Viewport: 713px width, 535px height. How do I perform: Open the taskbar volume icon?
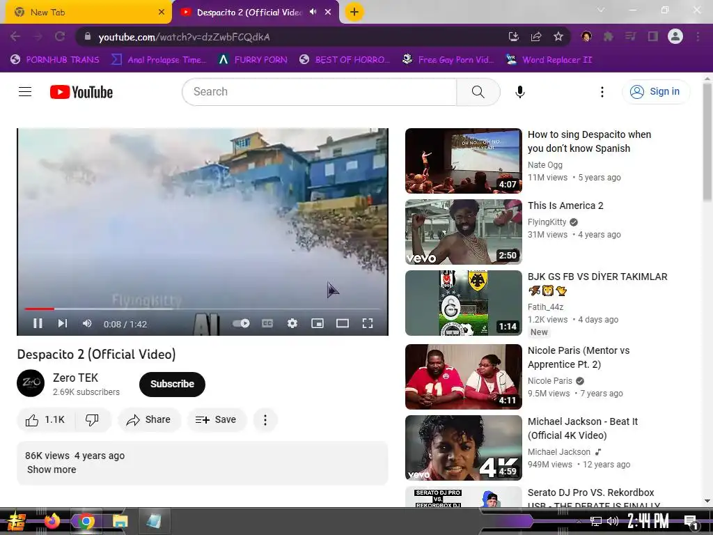pyautogui.click(x=613, y=521)
